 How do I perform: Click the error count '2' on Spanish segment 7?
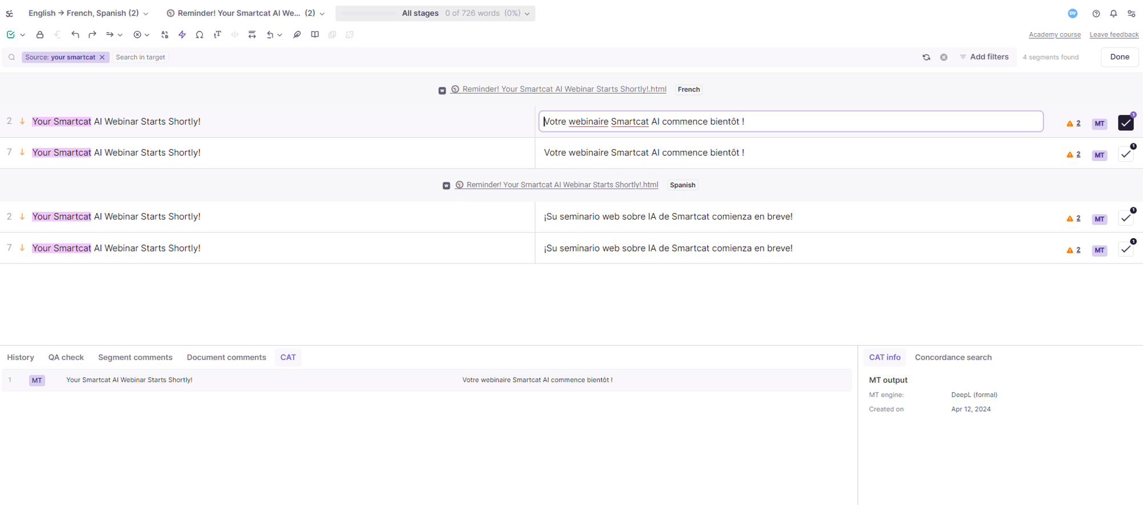pos(1078,250)
